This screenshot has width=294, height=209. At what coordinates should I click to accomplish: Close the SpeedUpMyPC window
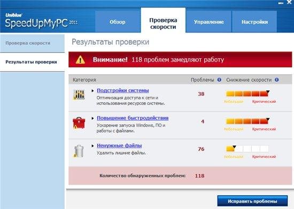[289, 2]
